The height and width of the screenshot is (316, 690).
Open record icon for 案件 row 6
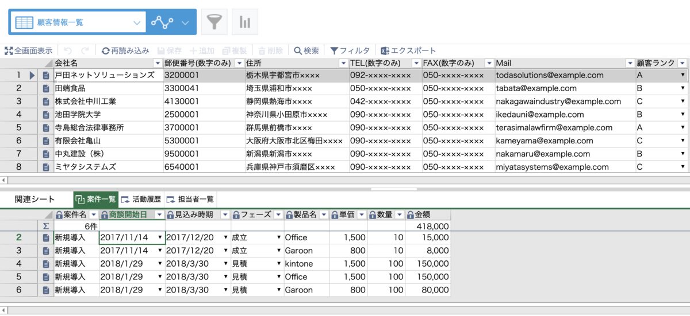[46, 290]
